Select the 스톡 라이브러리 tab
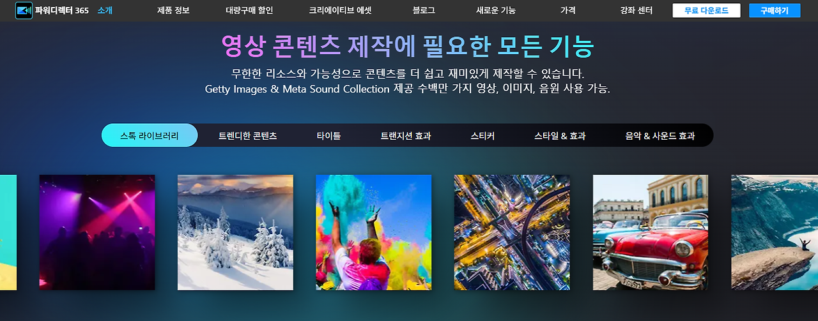The width and height of the screenshot is (818, 321). [150, 135]
